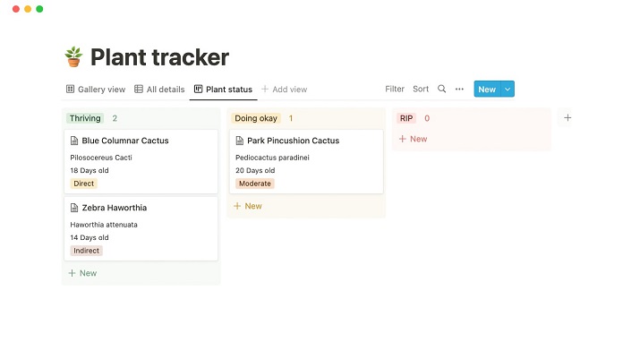This screenshot has height=359, width=640.
Task: Open the three-dots view options menu
Action: point(459,90)
